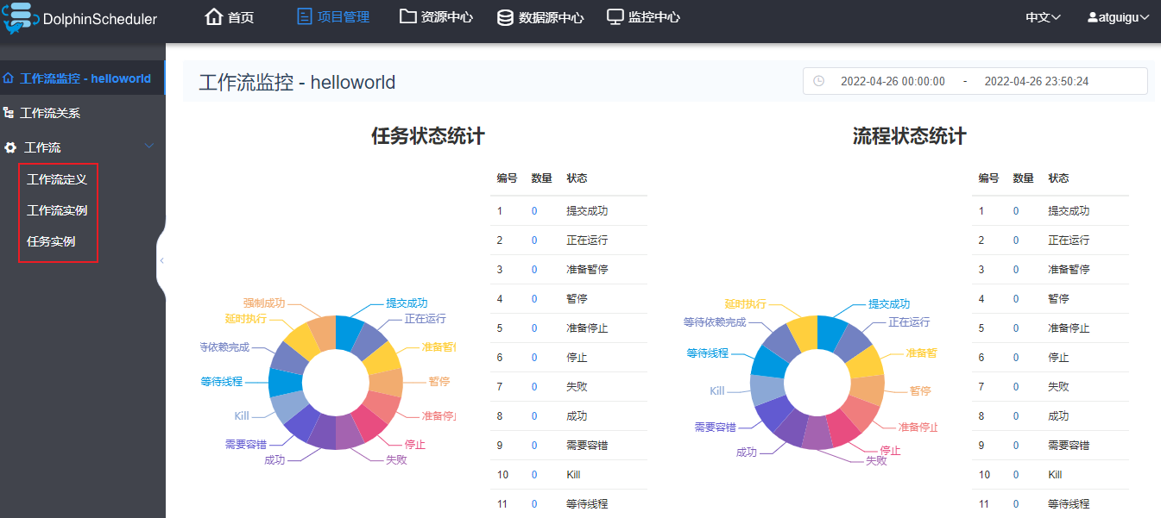Screen dimensions: 1161x518
Task: Click the 项目管理 document icon
Action: coord(304,17)
